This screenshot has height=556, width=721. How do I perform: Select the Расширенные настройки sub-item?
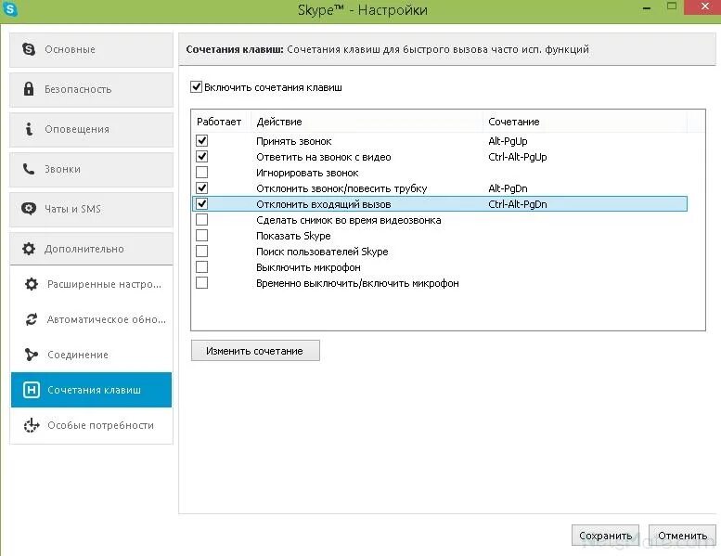click(x=91, y=284)
